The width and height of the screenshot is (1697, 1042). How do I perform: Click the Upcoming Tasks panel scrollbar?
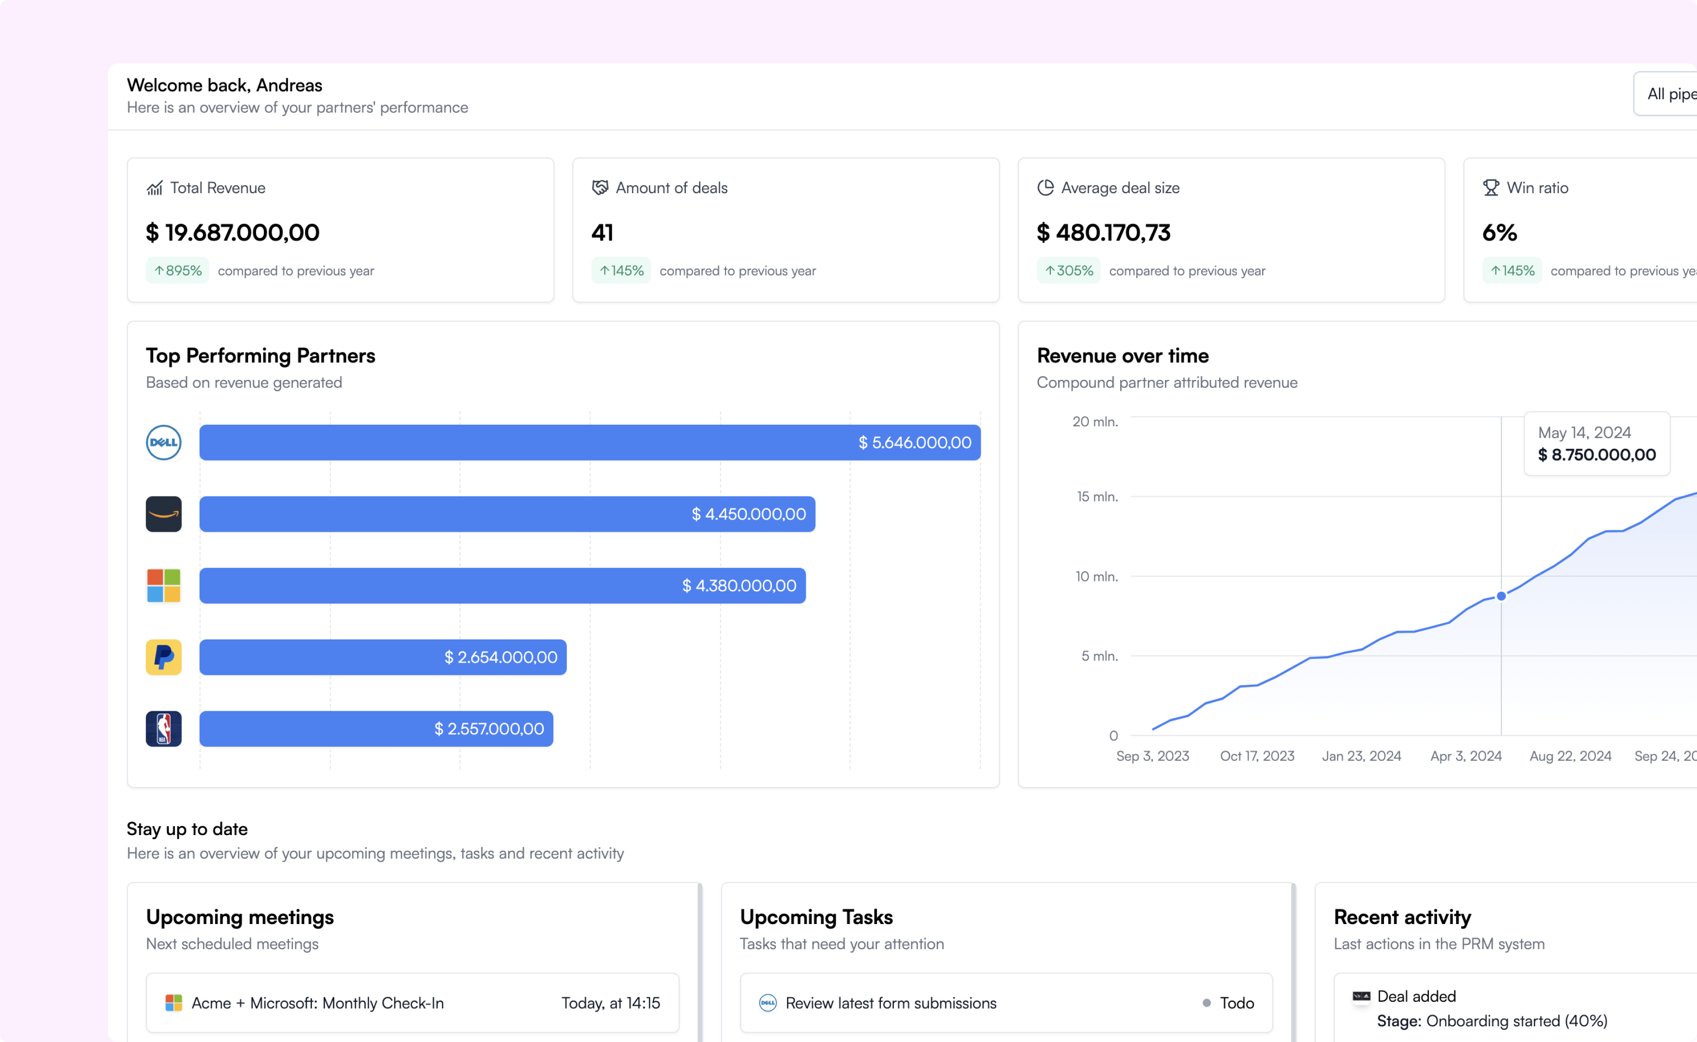[1294, 963]
